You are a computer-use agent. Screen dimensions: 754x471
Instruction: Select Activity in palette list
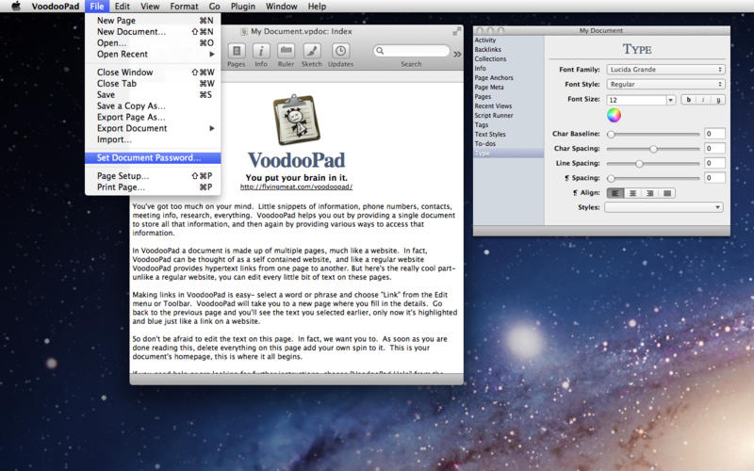509,41
